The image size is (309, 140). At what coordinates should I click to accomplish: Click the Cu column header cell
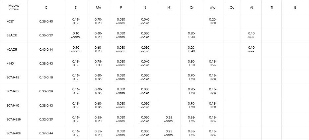click(x=232, y=7)
